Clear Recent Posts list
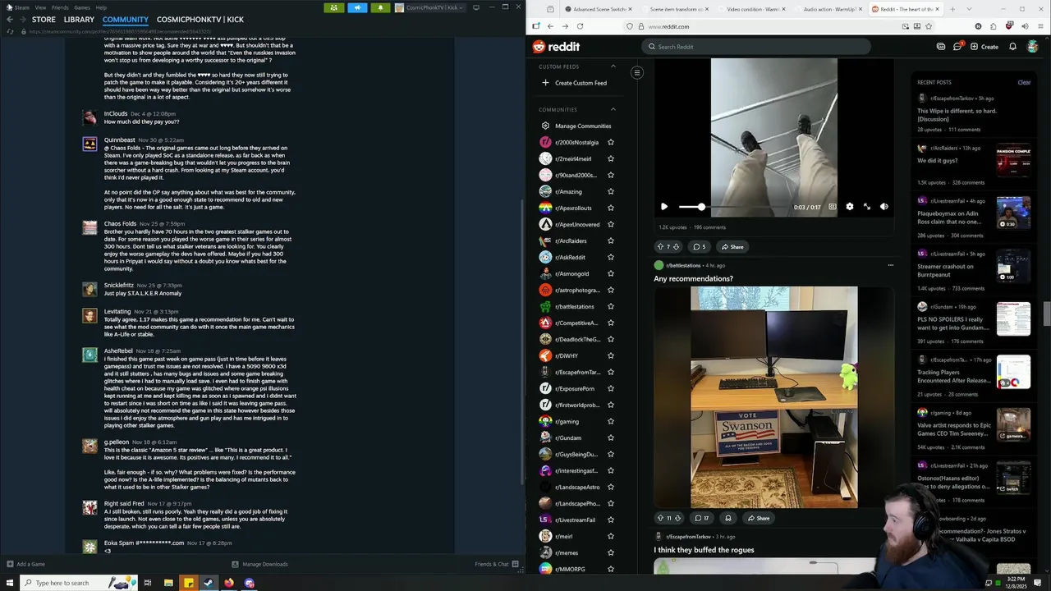The image size is (1051, 591). tap(1024, 82)
